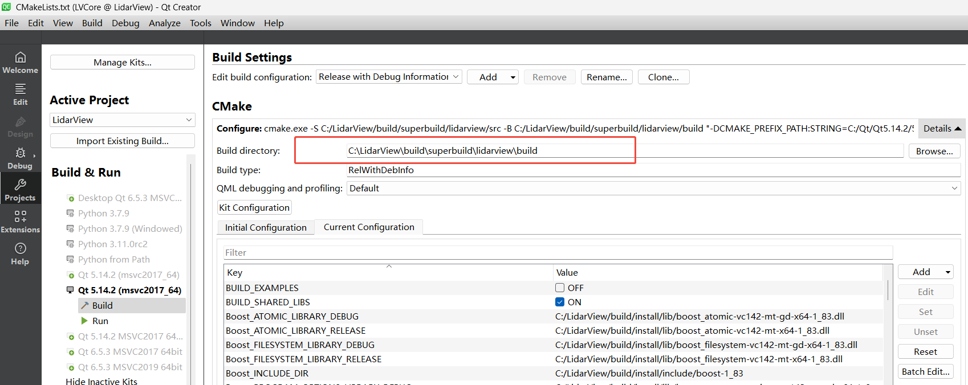The height and width of the screenshot is (385, 968).
Task: Open QML debugging and profiling dropdown
Action: tap(653, 188)
